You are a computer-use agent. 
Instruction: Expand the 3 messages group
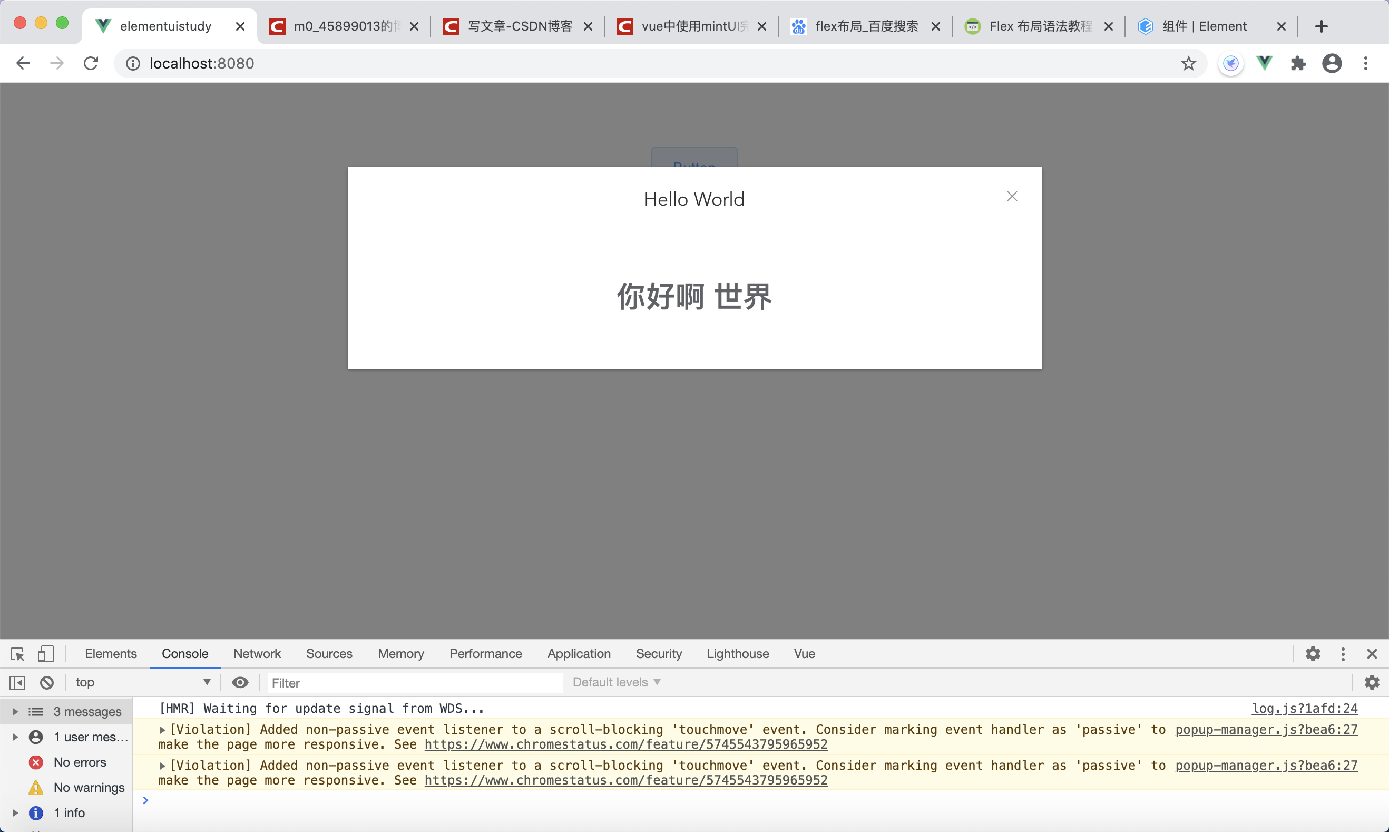point(15,711)
